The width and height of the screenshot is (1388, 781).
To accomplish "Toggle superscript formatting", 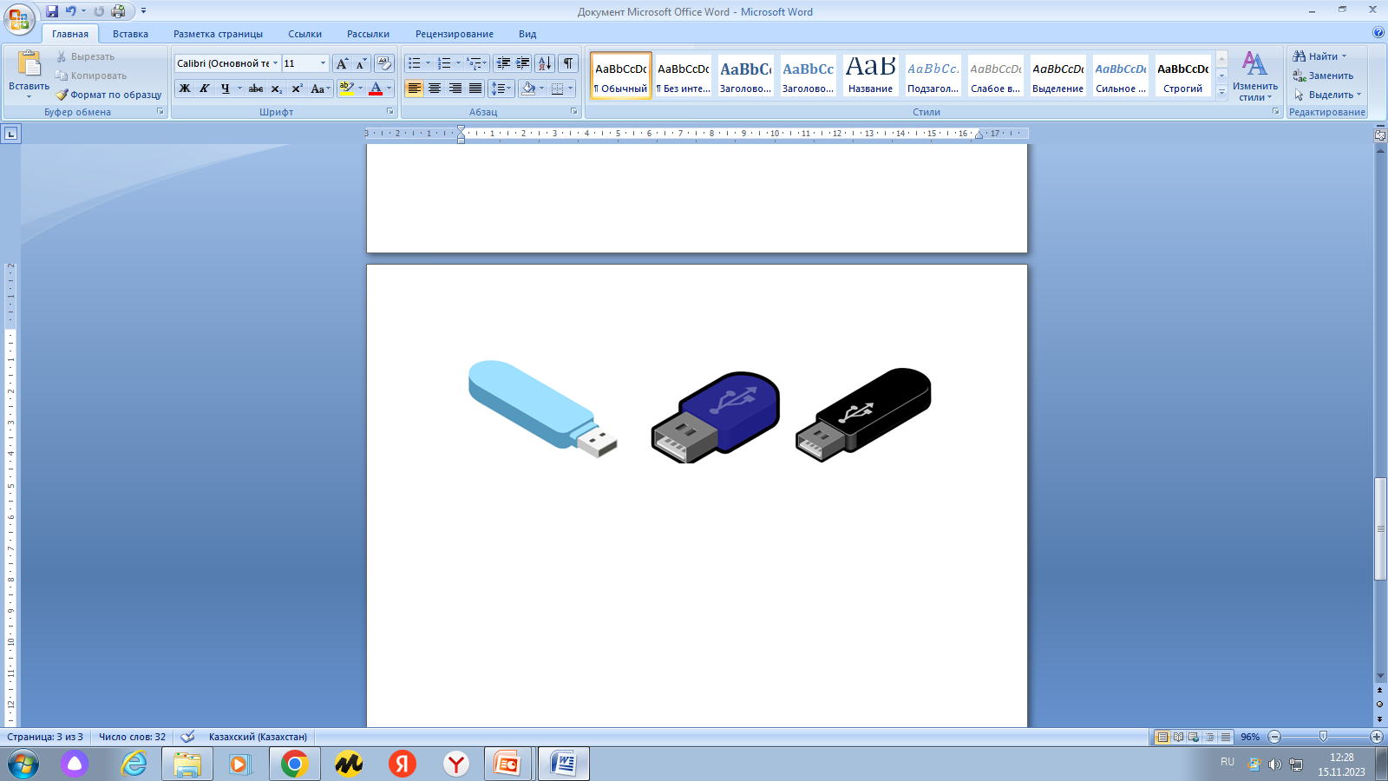I will coord(297,89).
